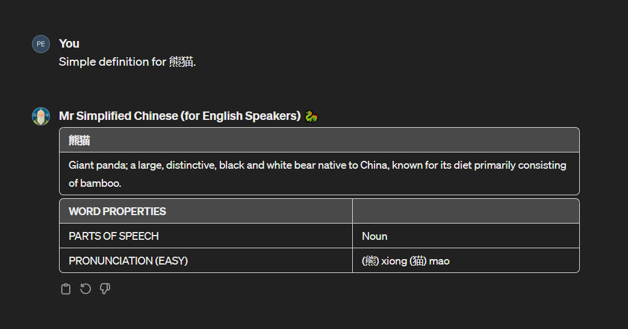Click the 熊猫 characters in the user message
Viewport: 628px width, 329px height.
point(182,62)
